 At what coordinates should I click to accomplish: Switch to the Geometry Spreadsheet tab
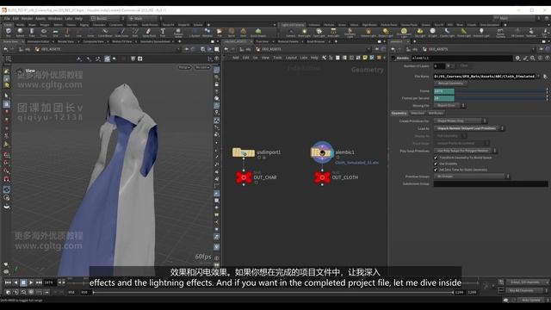click(x=155, y=41)
